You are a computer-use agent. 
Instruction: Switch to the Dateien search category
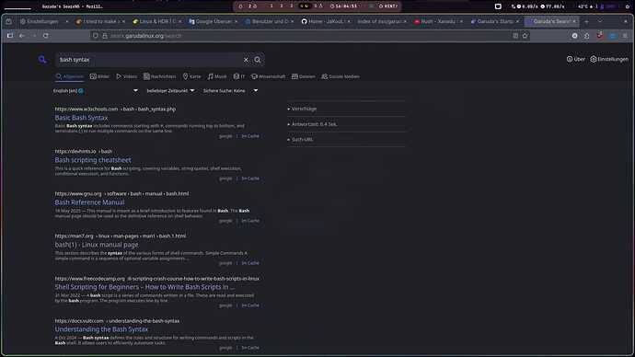click(x=304, y=76)
